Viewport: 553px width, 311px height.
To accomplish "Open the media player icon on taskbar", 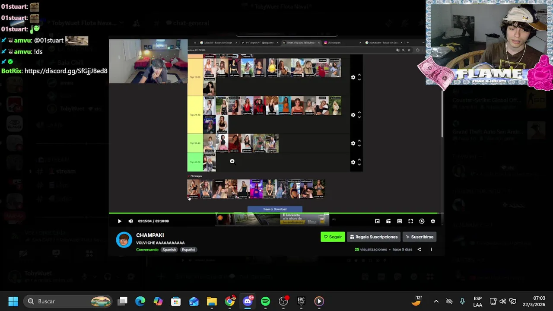I will [319, 301].
